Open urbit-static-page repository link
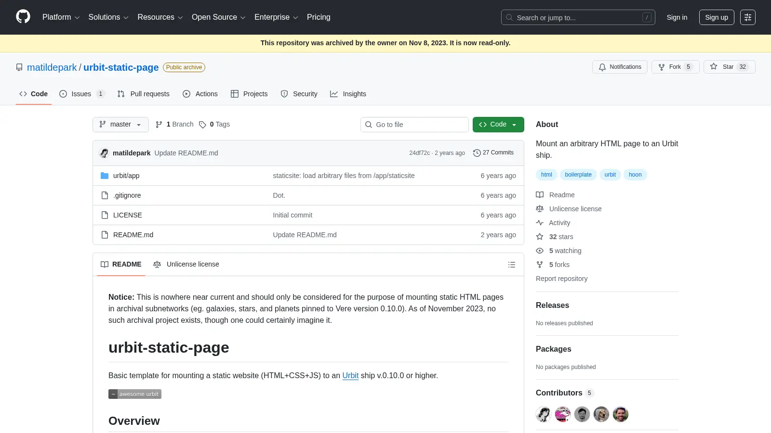Screen dimensions: 771x433 point(121,67)
